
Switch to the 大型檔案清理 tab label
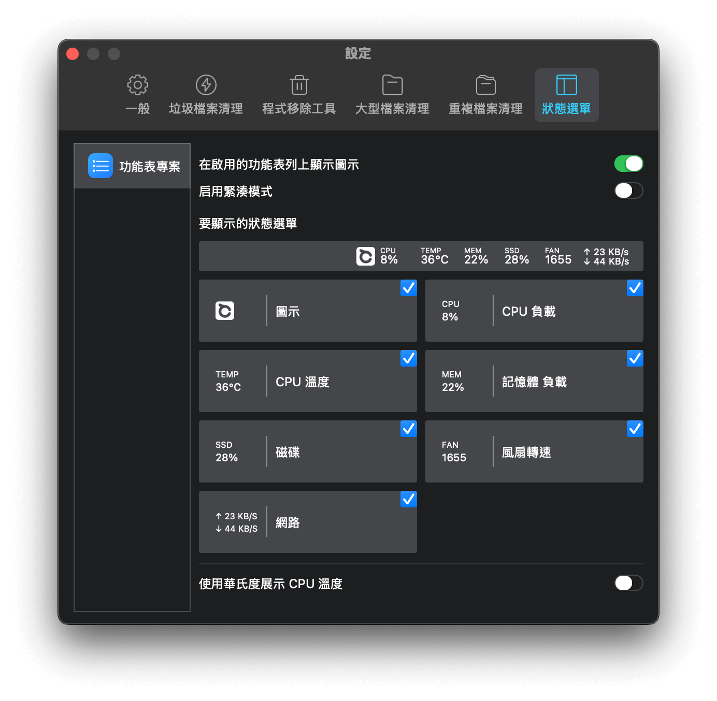[x=393, y=109]
